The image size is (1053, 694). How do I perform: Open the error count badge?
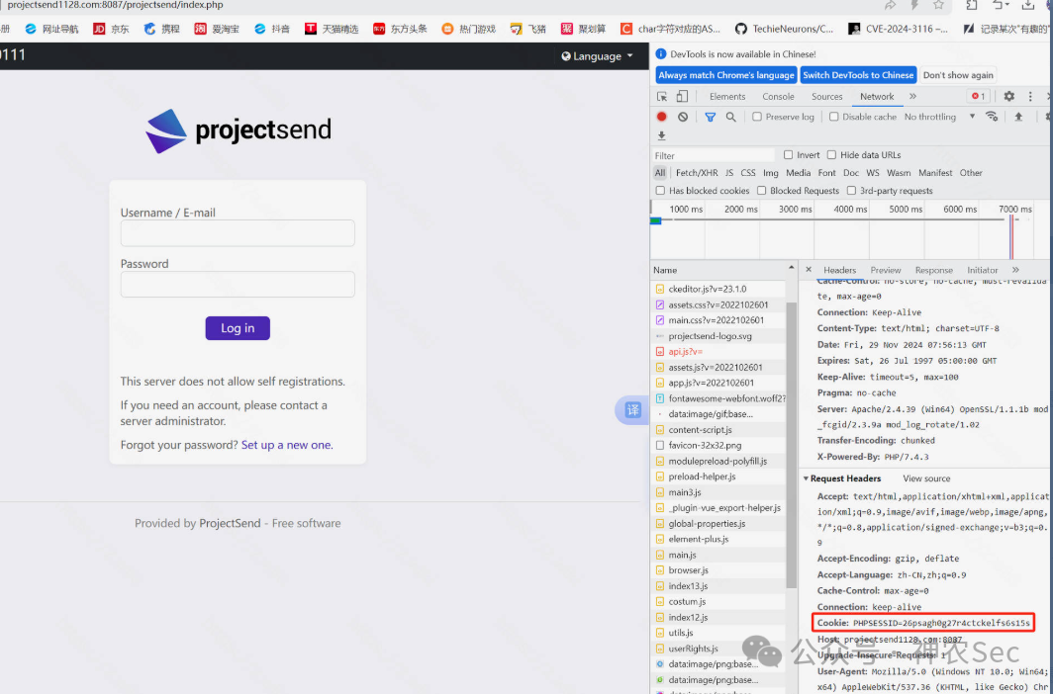point(979,97)
